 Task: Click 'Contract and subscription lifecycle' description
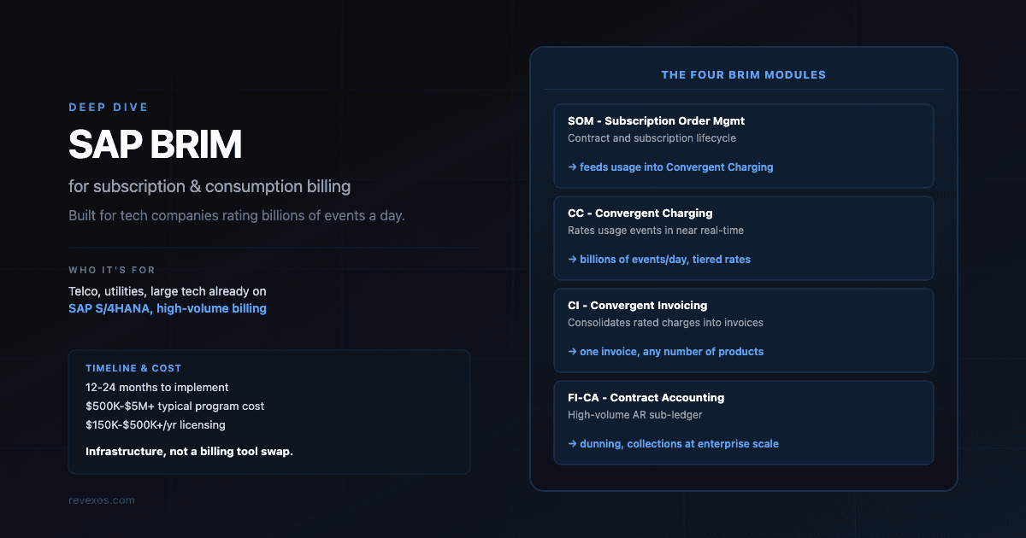[652, 137]
